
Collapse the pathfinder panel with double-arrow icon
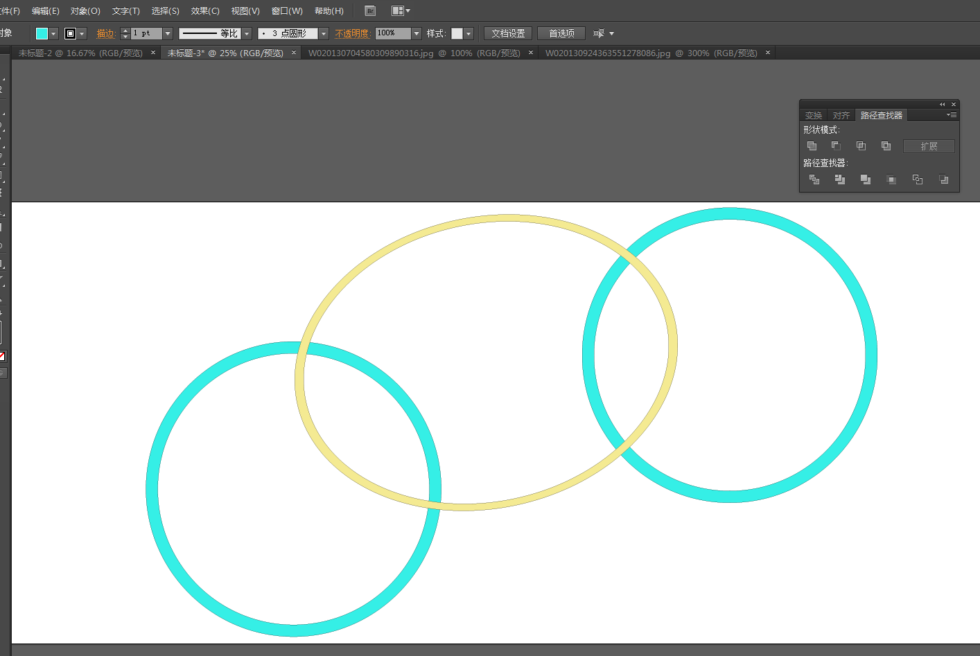coord(942,105)
